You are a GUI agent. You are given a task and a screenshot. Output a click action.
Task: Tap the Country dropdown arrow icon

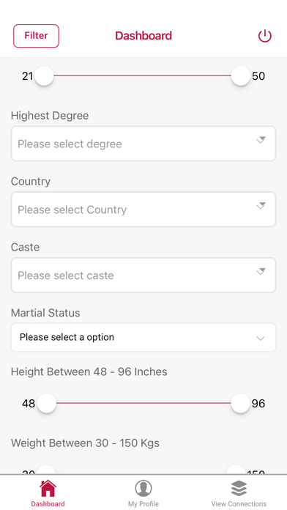pyautogui.click(x=261, y=206)
